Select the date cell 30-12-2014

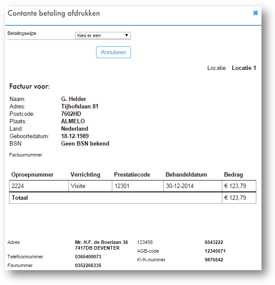179,186
